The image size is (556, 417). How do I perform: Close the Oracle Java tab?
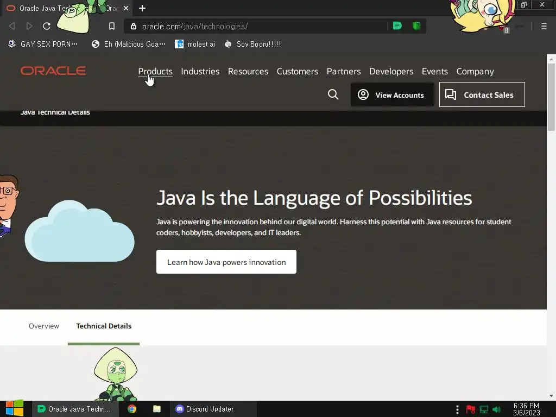[126, 8]
